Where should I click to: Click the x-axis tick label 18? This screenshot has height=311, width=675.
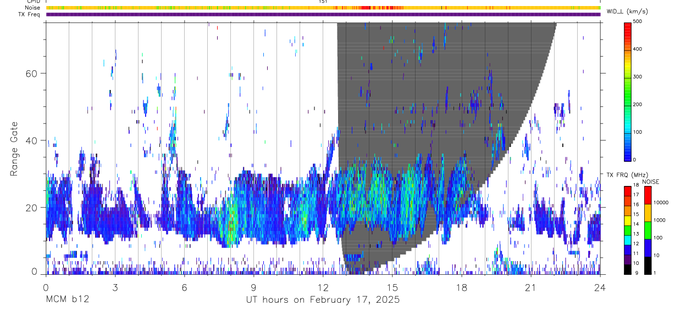pos(462,287)
